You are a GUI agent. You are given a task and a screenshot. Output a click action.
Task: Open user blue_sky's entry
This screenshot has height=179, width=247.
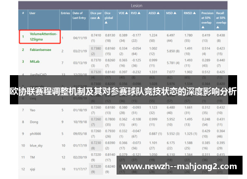(36, 145)
